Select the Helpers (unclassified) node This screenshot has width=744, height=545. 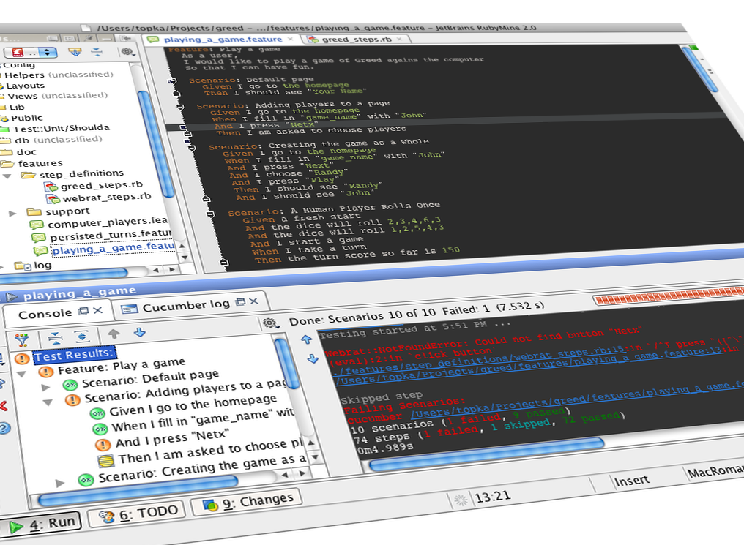pos(59,75)
